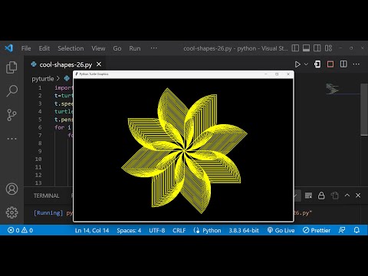The height and width of the screenshot is (276, 368).
Task: Show additional views ellipsis in activity bar
Action: [x=11, y=139]
